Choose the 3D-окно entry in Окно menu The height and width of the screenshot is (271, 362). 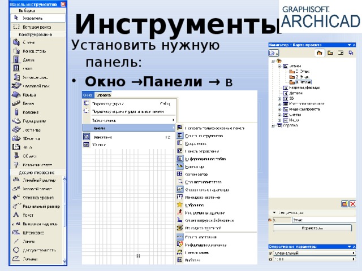(x=130, y=145)
